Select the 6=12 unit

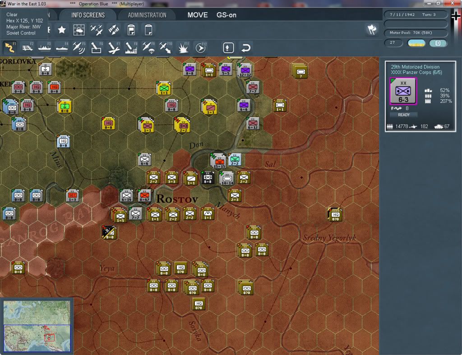(253, 124)
